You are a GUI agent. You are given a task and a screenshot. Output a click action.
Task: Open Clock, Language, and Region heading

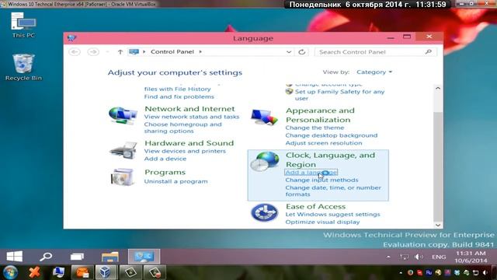point(330,159)
